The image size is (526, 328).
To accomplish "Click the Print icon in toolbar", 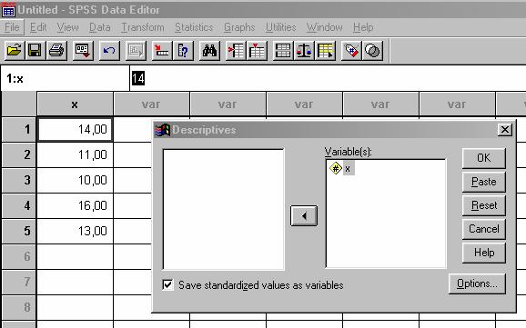I will point(56,51).
